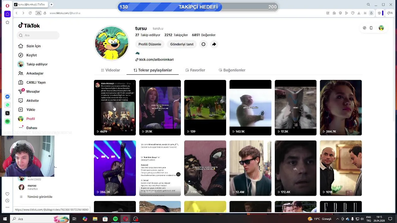
Task: Show hidden system tray icons chevron
Action: 338,219
